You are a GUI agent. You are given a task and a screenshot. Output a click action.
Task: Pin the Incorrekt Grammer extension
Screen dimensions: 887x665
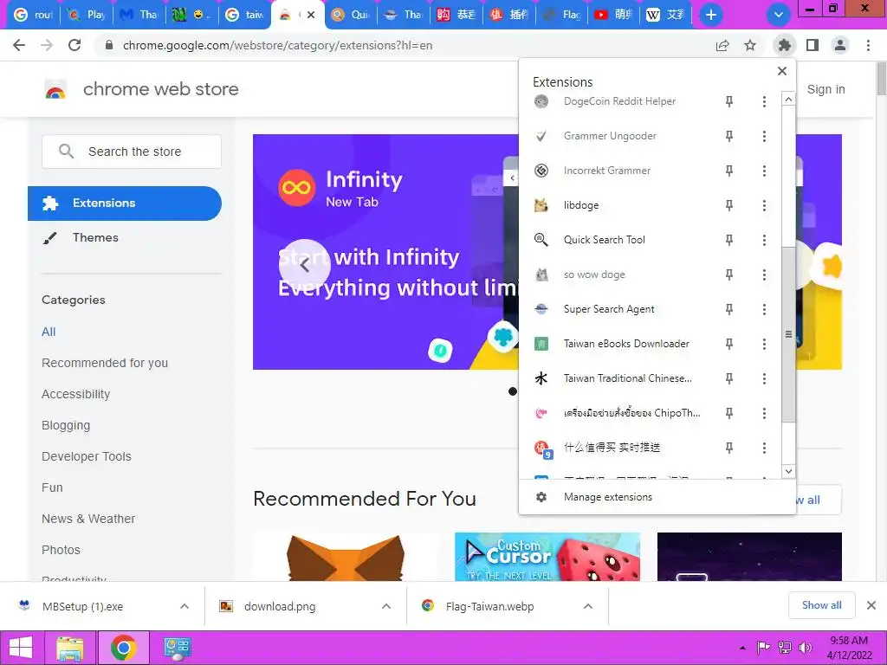coord(729,171)
